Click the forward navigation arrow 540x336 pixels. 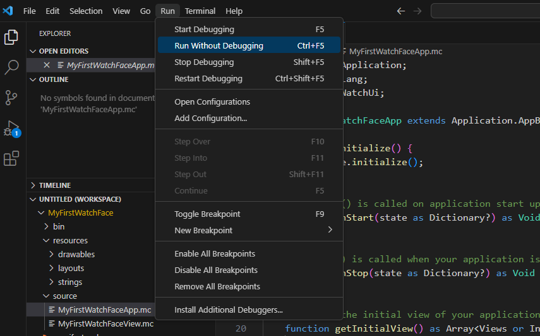[x=417, y=11]
